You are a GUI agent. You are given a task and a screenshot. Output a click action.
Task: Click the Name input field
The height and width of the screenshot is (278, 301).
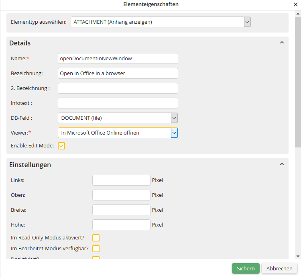118,59
